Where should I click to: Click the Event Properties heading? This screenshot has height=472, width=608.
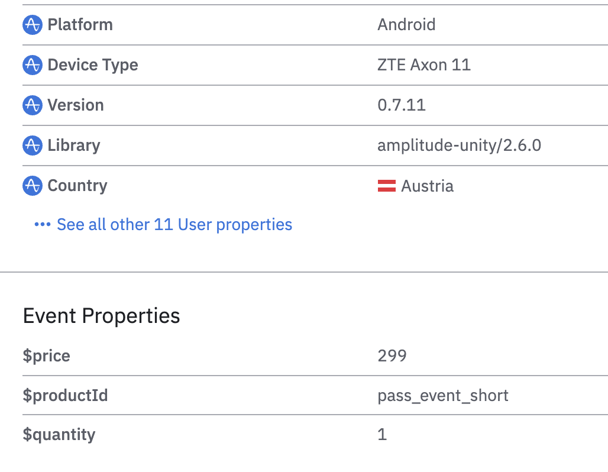click(x=101, y=316)
